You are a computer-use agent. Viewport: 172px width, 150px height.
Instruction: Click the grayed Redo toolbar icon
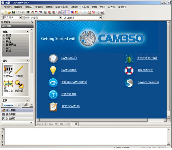click(23, 12)
